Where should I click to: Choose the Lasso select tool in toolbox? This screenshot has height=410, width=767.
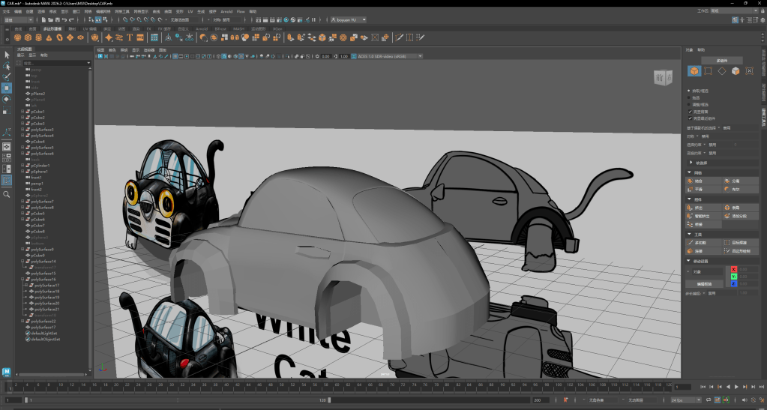(7, 66)
